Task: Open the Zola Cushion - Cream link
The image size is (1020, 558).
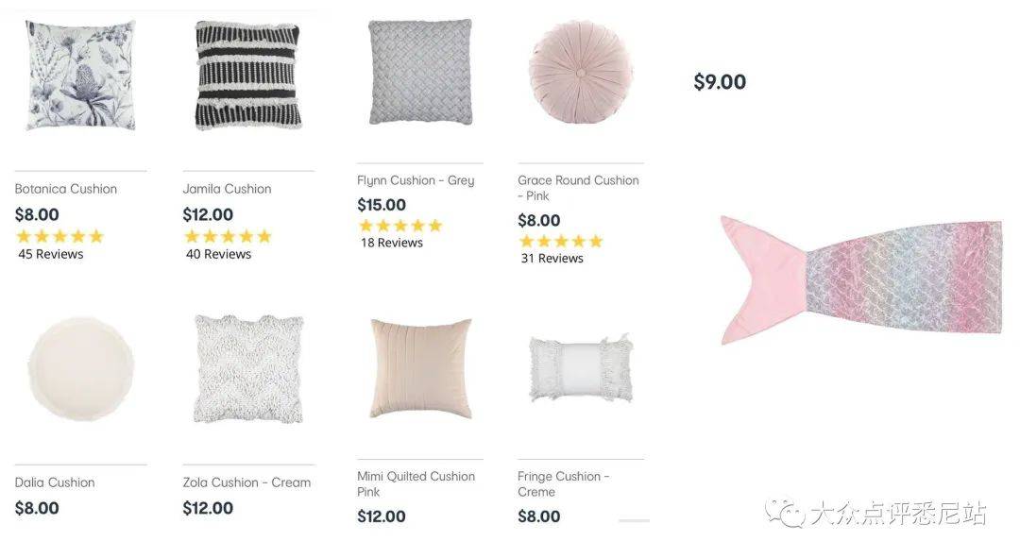Action: click(246, 482)
